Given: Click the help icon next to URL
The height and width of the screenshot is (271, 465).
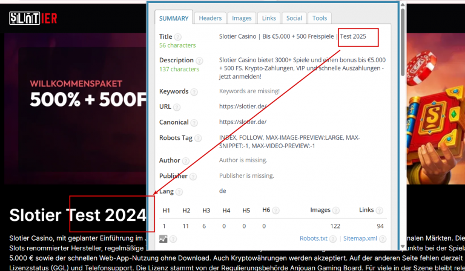Looking at the screenshot, I should pyautogui.click(x=177, y=107).
